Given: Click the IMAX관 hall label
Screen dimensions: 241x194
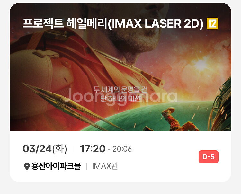Looking at the screenshot, I should coord(105,166).
